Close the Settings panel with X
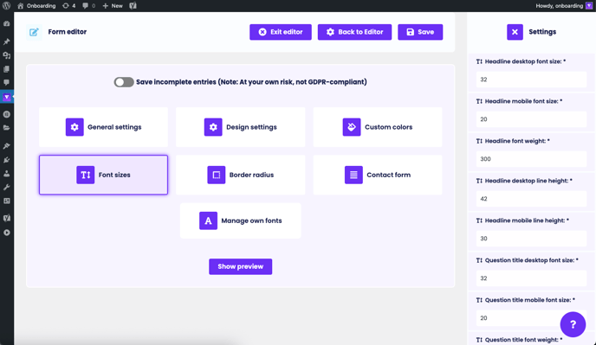This screenshot has width=596, height=345. tap(515, 32)
